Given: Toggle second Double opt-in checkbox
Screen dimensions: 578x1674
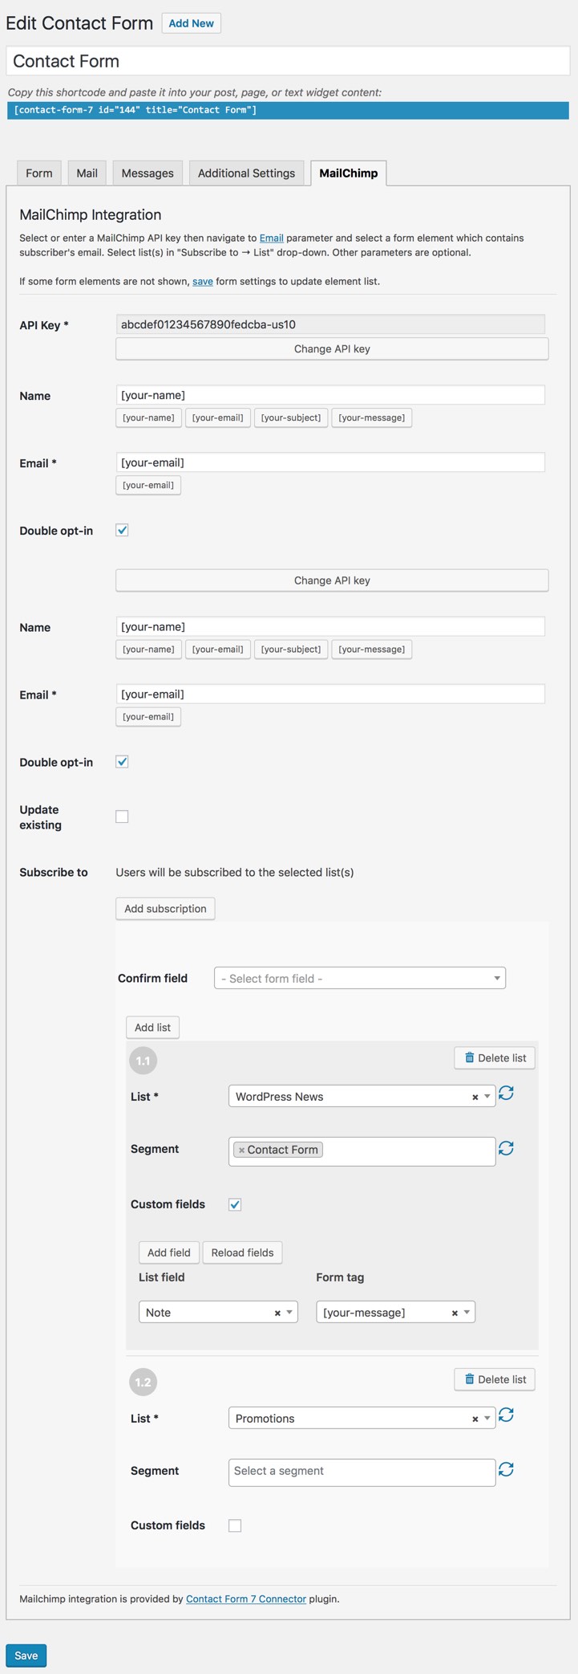Looking at the screenshot, I should [122, 761].
